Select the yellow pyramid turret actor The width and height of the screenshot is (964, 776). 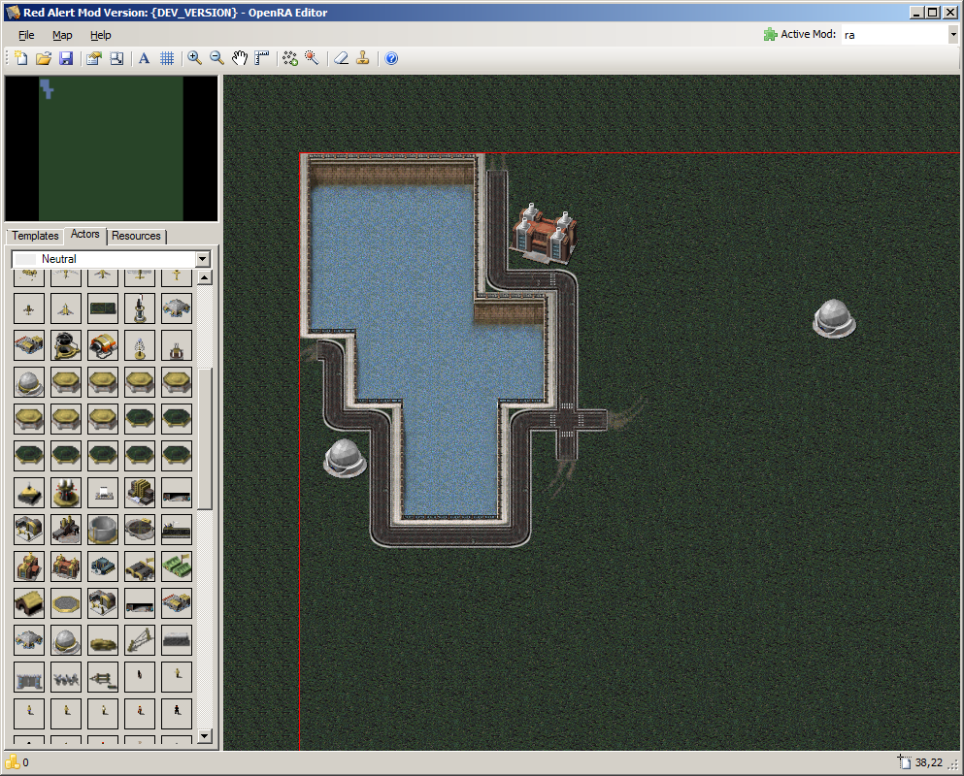[x=29, y=493]
